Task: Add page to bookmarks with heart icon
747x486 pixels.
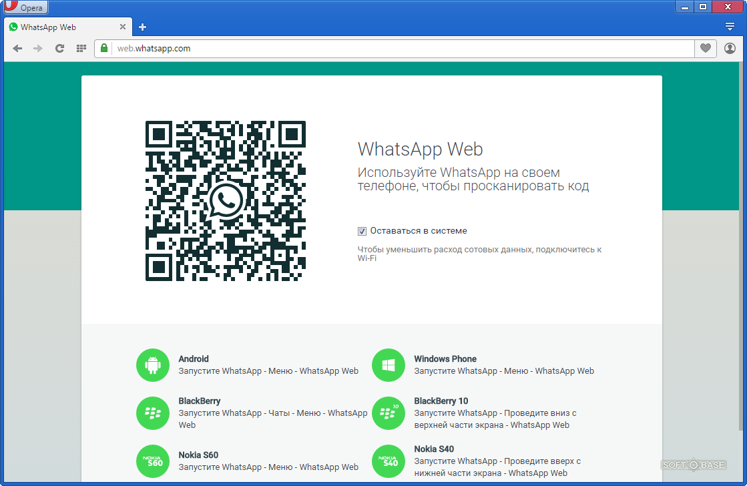Action: pos(705,48)
